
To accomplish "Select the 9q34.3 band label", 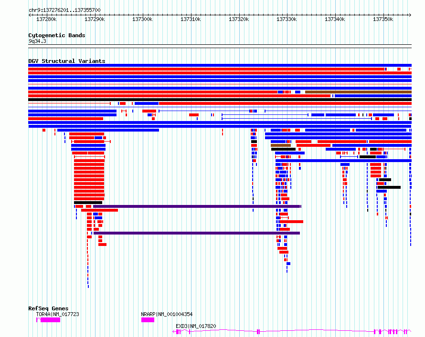I will (37, 41).
